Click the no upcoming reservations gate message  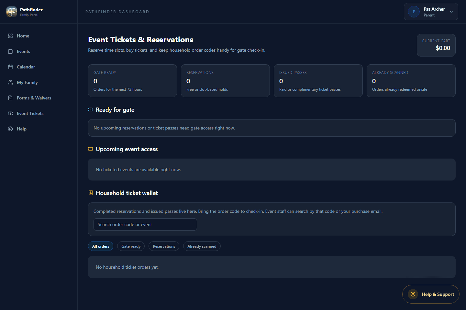pos(164,128)
